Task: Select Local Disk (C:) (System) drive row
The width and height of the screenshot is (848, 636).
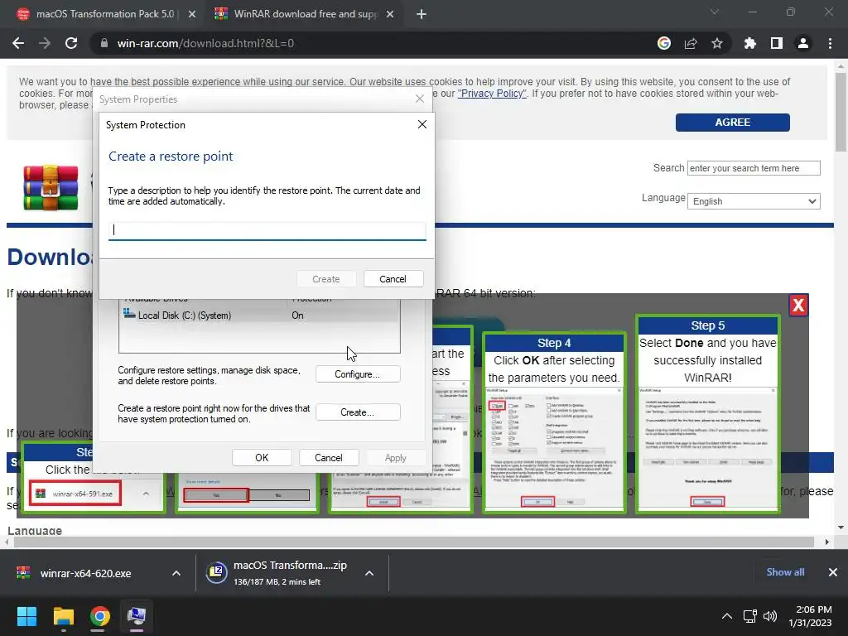Action: [259, 316]
